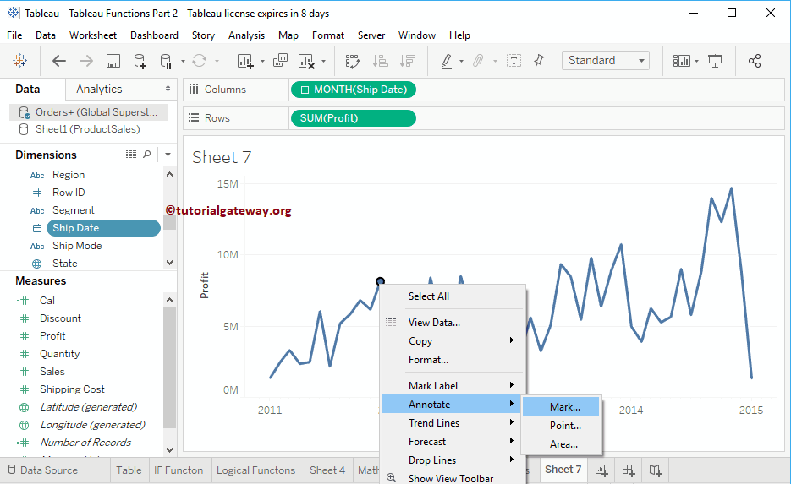Open the Dimensions pane dropdown arrow
Image resolution: width=791 pixels, height=484 pixels.
(x=168, y=155)
